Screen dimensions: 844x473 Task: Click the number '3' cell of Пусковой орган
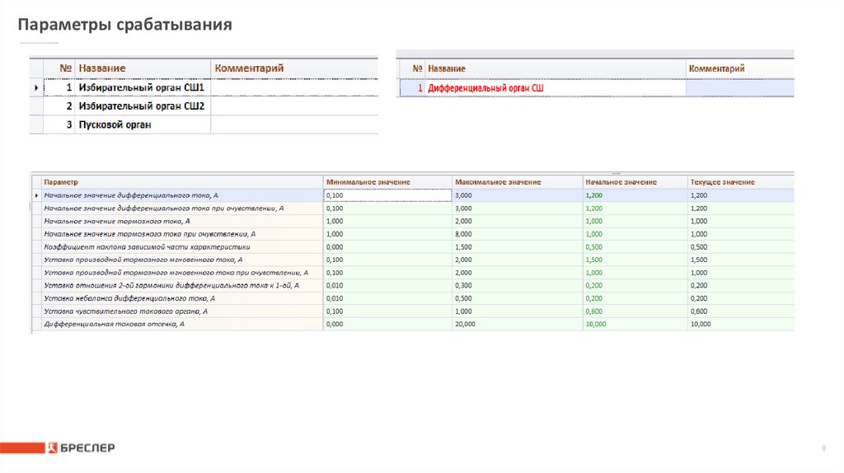[59, 124]
